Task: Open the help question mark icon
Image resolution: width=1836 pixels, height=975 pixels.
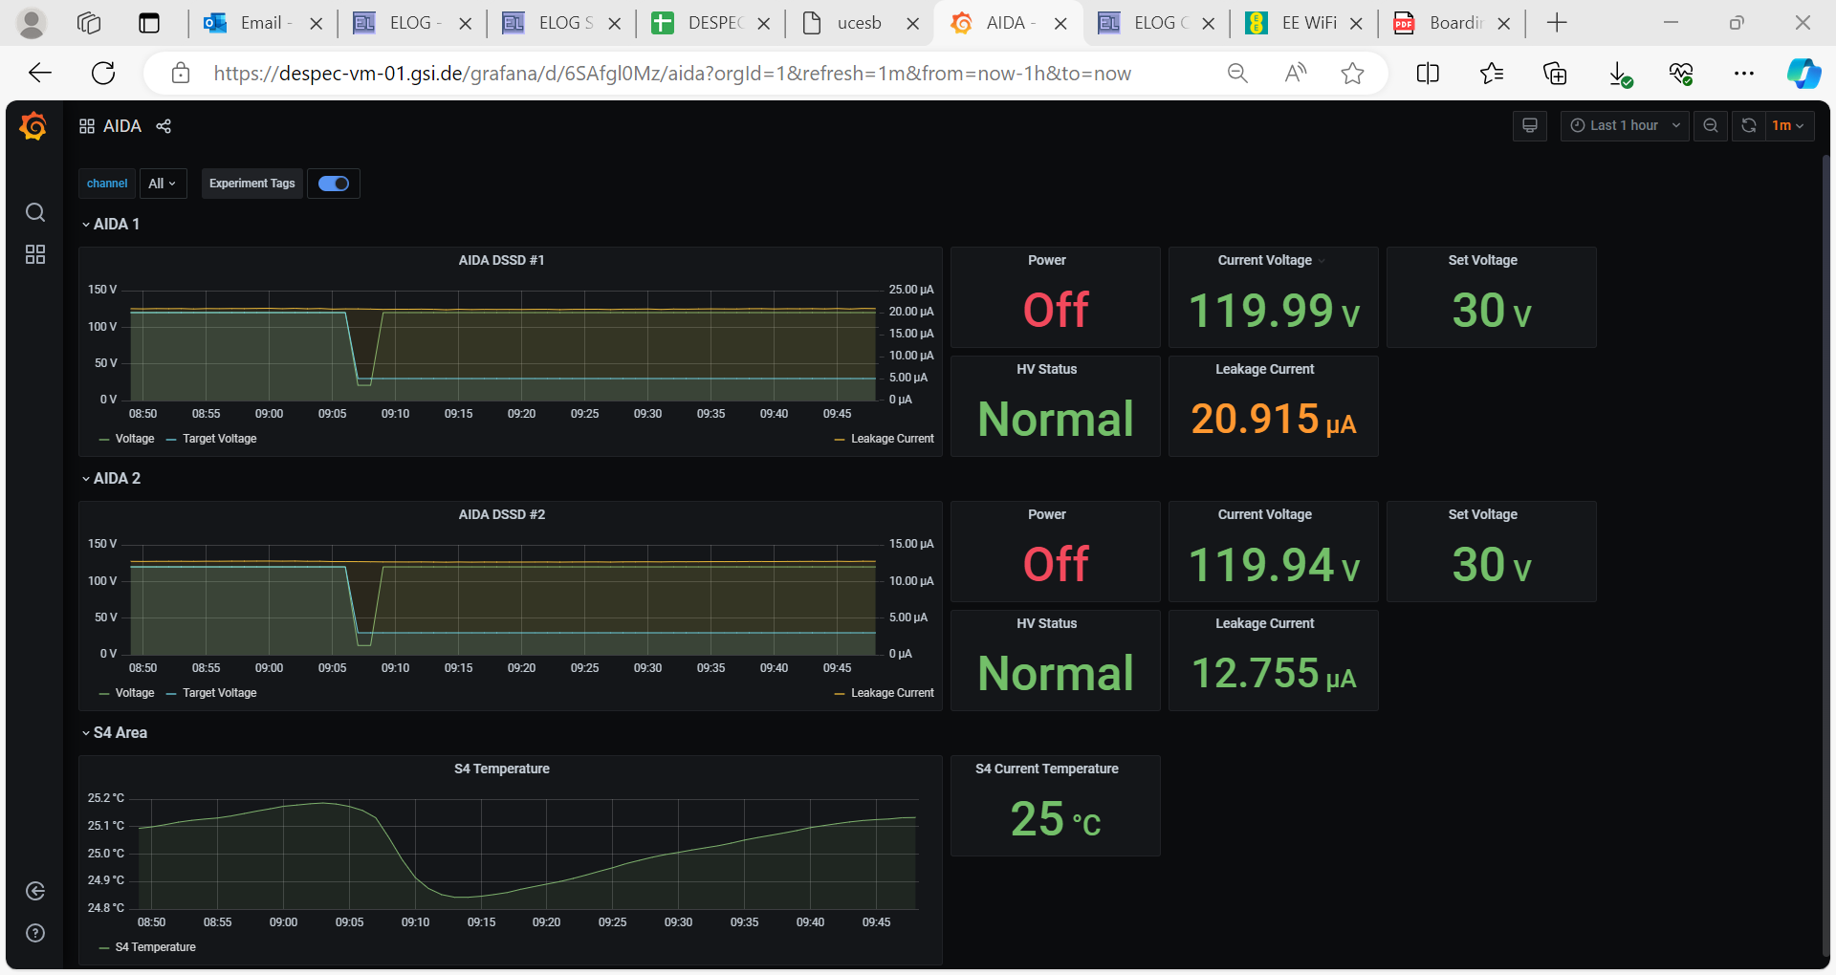Action: (35, 933)
